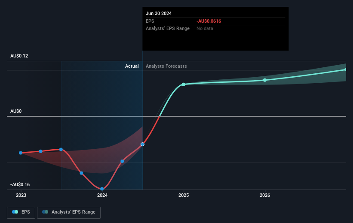353x223 pixels.
Task: Toggle the Analysts' EPS Range legend
Action: coord(69,212)
